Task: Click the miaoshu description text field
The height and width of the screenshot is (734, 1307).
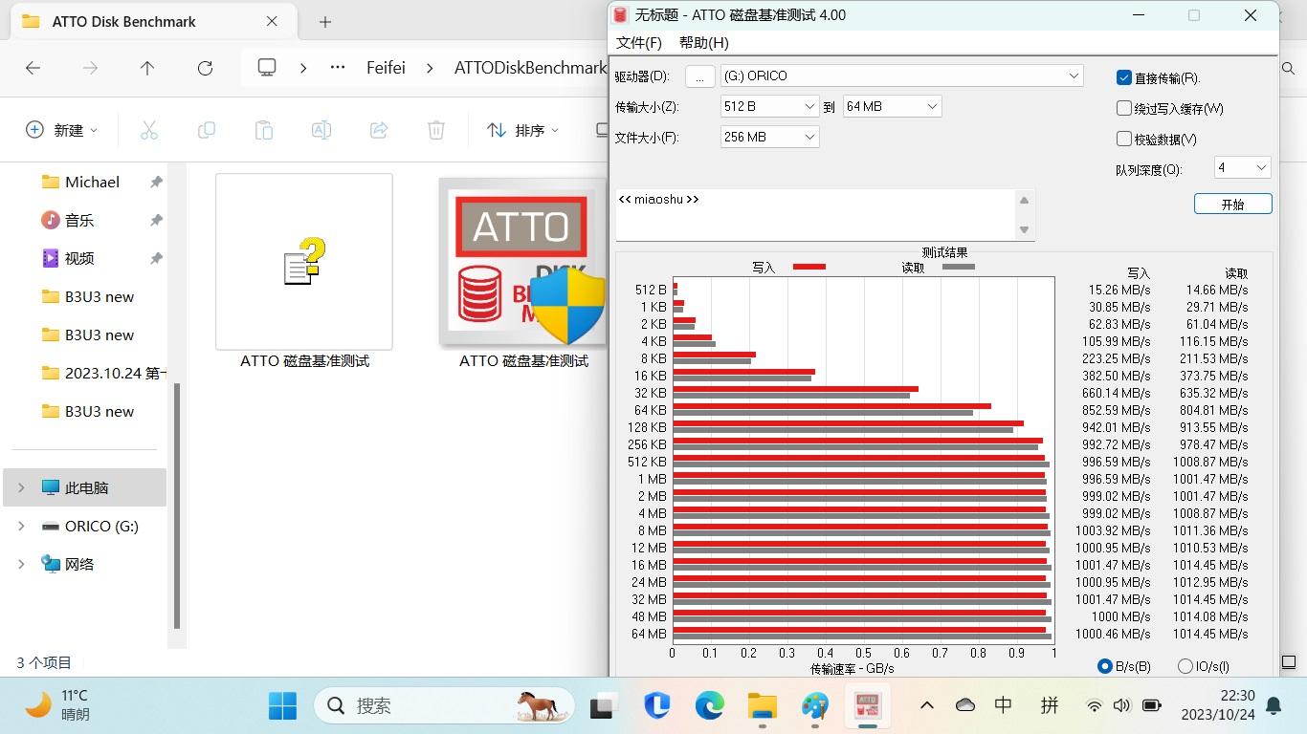Action: click(815, 215)
